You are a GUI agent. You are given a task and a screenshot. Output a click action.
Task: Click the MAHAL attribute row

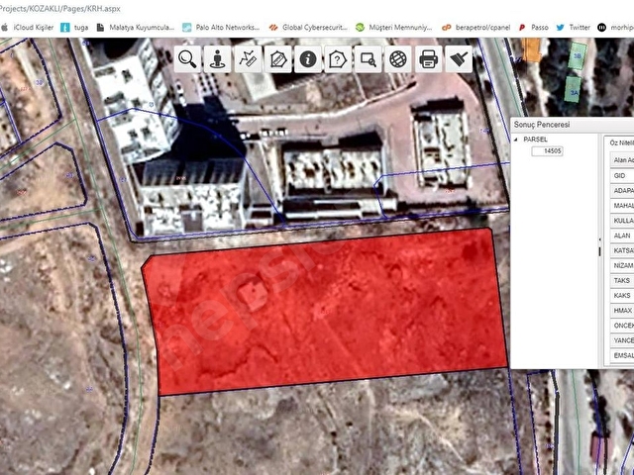[622, 205]
